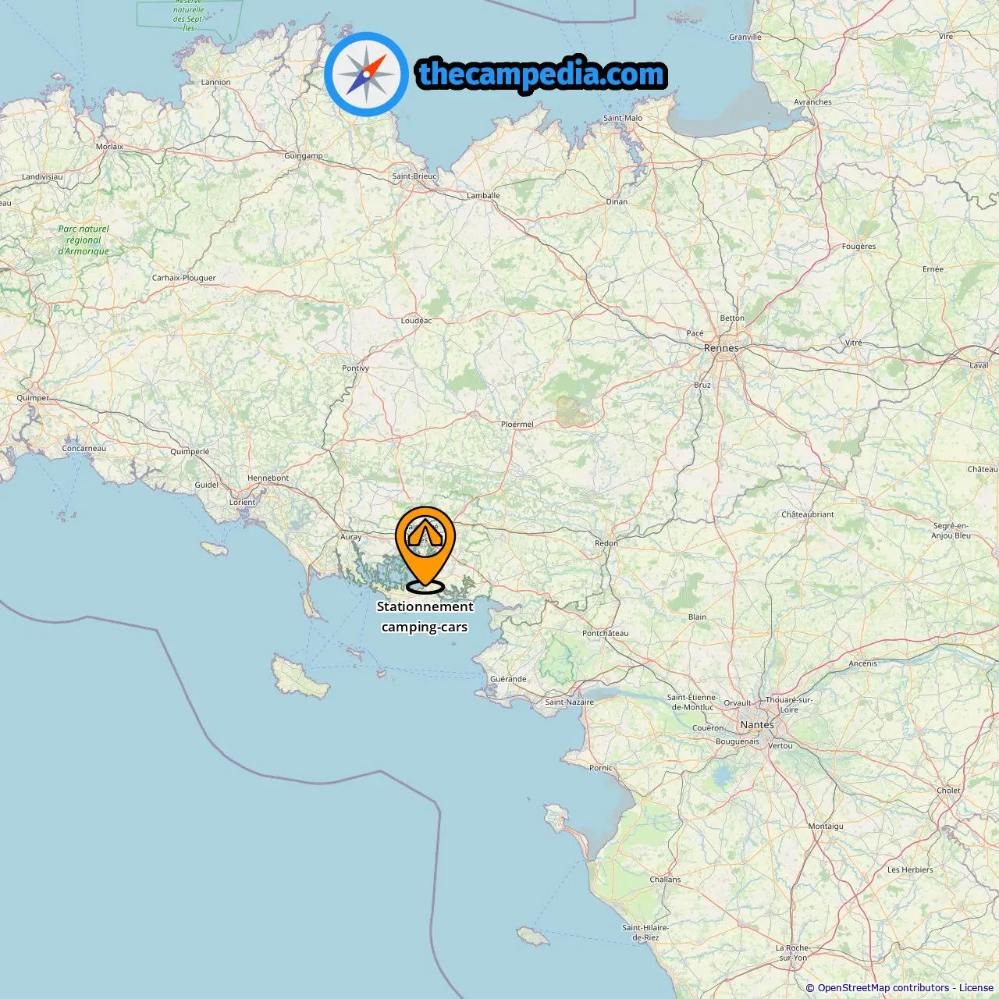This screenshot has width=999, height=999.
Task: Click the Saint-Nazaire town label
Action: click(x=569, y=702)
